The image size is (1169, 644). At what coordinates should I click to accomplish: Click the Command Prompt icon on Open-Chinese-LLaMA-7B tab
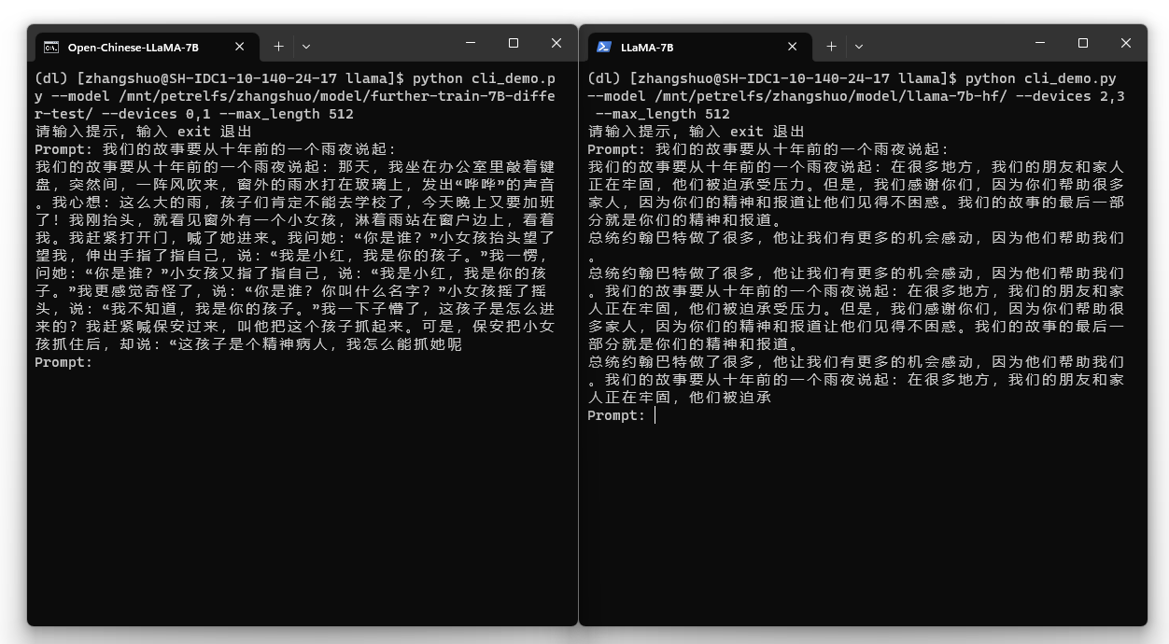53,46
